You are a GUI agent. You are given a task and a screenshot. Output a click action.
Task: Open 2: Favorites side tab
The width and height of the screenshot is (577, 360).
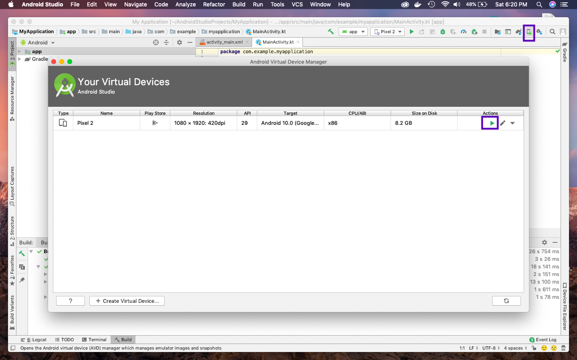[12, 270]
